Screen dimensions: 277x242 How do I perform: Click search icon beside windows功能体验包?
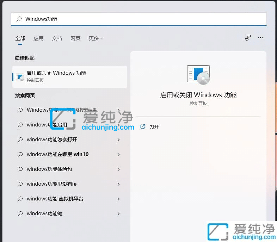[20, 169]
